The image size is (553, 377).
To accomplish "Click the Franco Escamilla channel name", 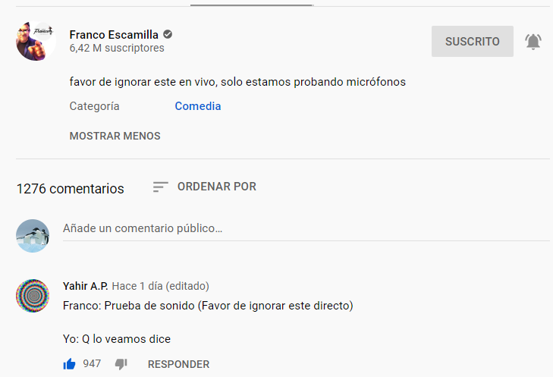I will click(x=114, y=35).
